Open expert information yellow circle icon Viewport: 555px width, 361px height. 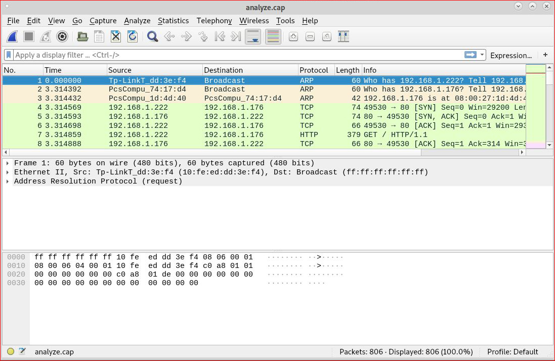(x=11, y=351)
